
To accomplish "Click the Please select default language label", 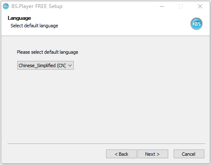I will coord(47,52).
